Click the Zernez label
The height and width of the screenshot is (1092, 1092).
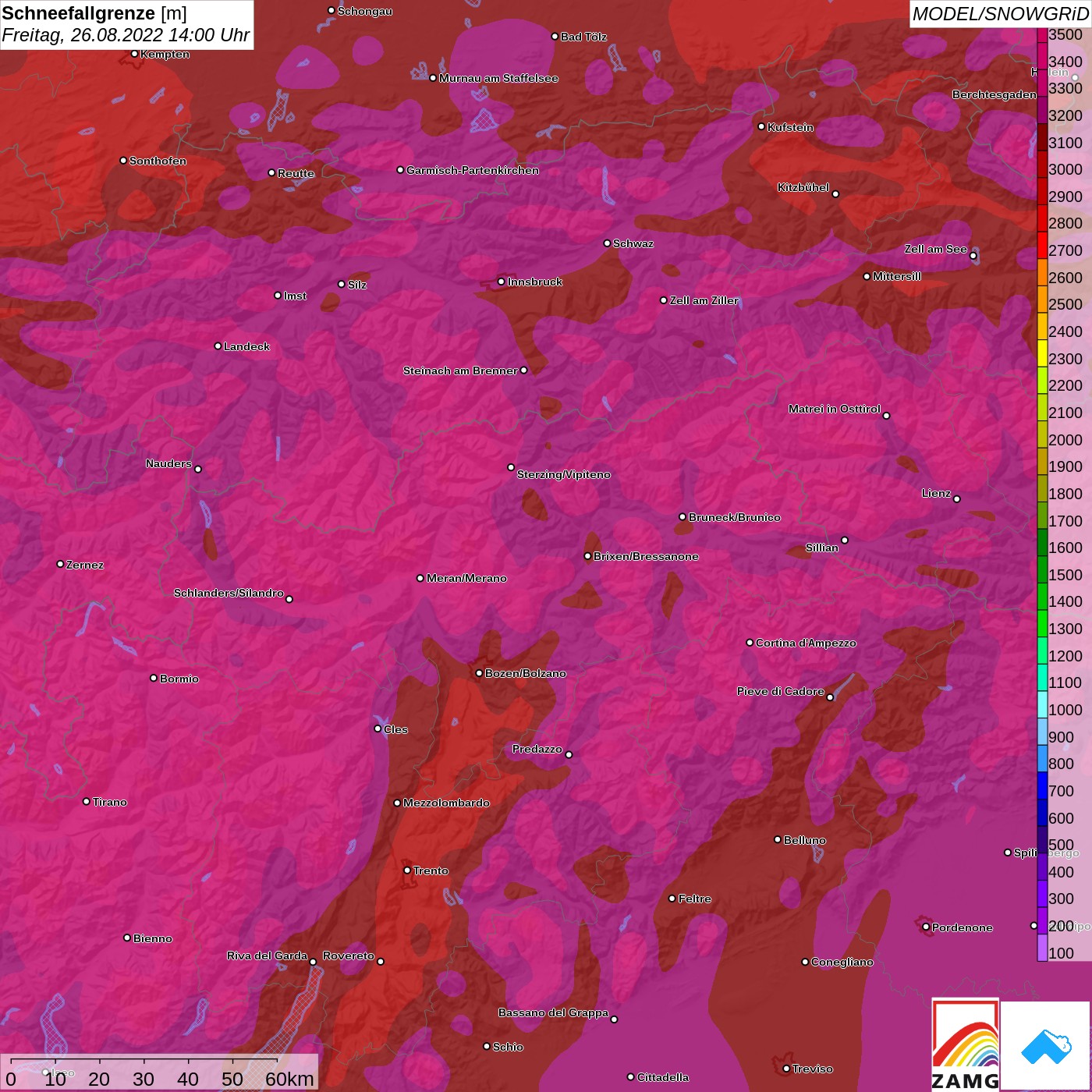pos(85,565)
